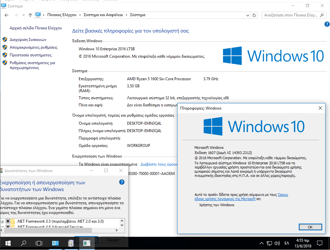The image size is (330, 250).
Task: Open the Action Center notifications icon
Action: pos(320,244)
